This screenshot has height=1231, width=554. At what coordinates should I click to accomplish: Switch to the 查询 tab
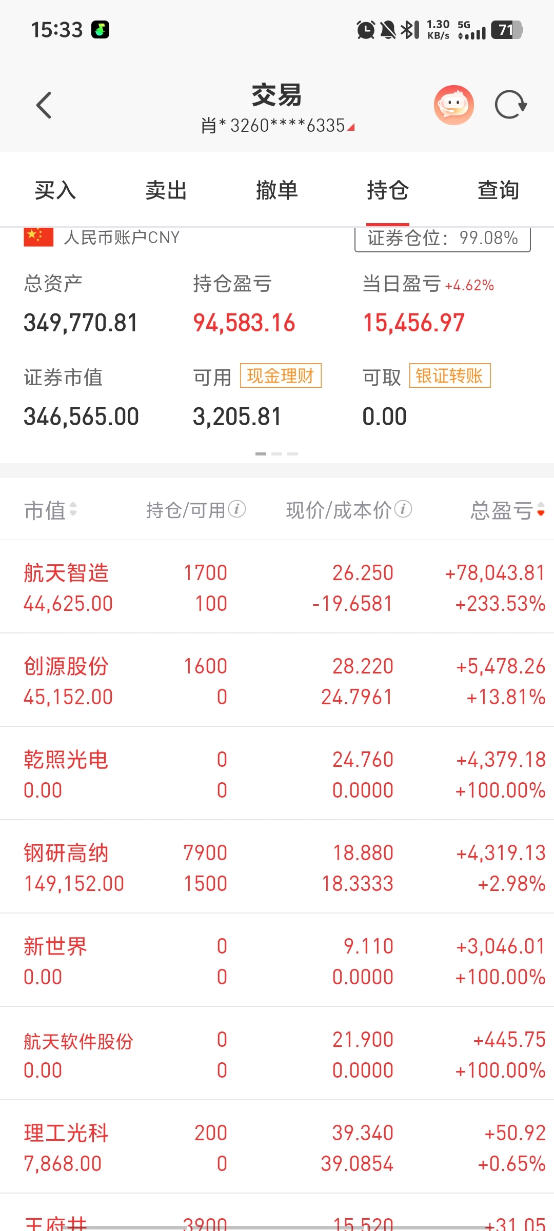(499, 190)
